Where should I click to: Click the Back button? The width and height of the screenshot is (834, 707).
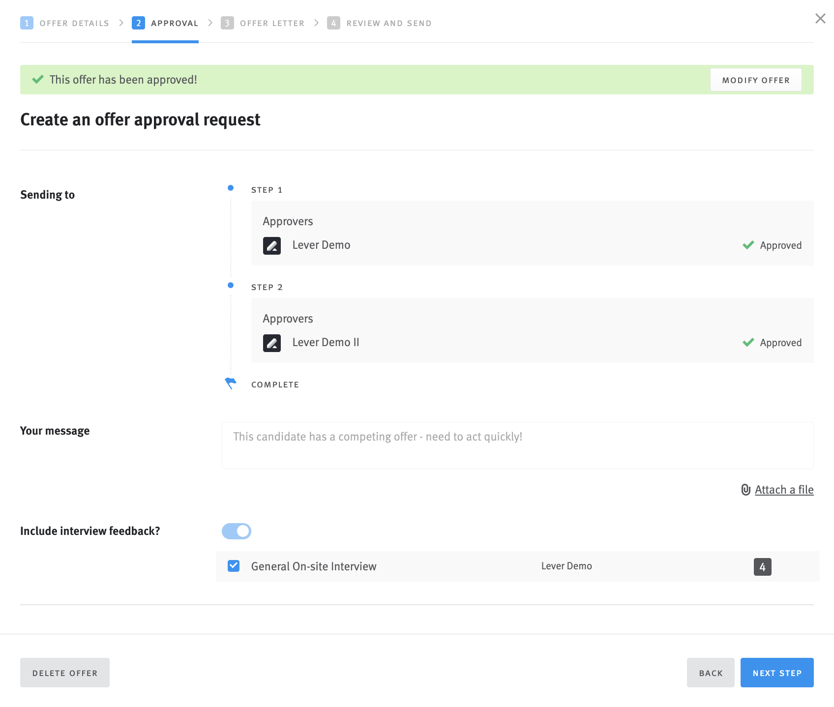click(x=711, y=672)
